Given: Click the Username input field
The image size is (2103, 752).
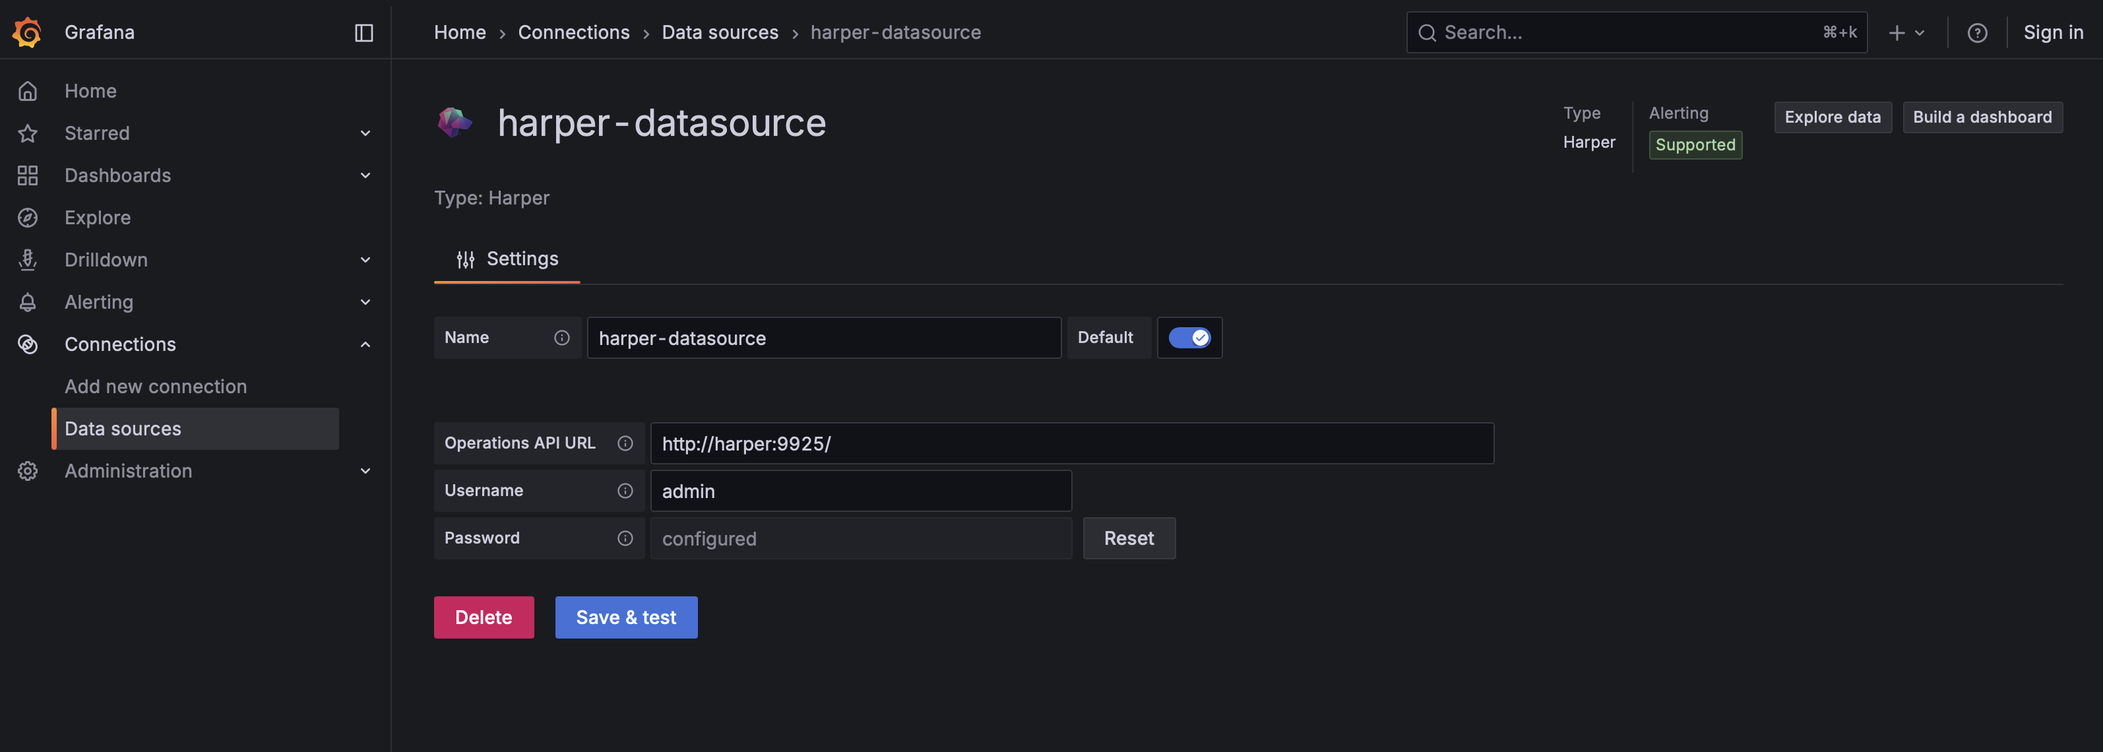Looking at the screenshot, I should coord(860,491).
